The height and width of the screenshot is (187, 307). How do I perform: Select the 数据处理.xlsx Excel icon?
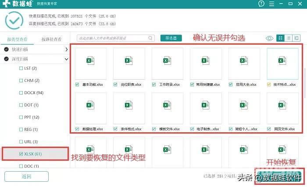(90, 105)
